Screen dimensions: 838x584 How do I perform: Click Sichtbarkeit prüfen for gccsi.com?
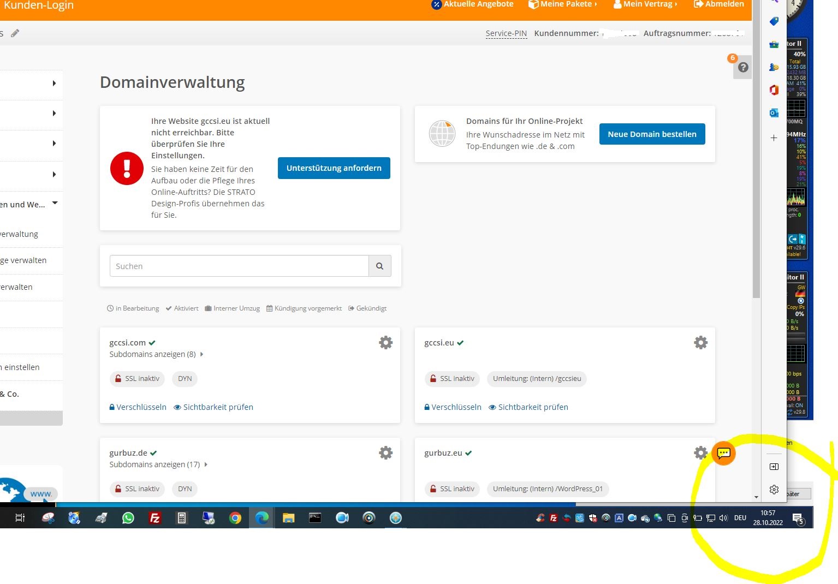pos(213,407)
